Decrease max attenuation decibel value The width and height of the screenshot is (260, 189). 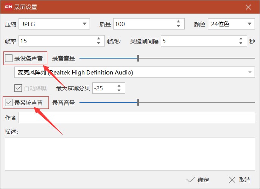point(119,90)
